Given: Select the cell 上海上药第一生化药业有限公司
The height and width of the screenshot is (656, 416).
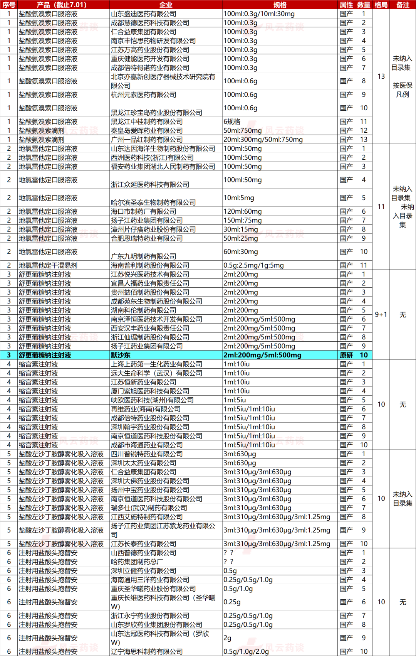Looking at the screenshot, I should [166, 364].
